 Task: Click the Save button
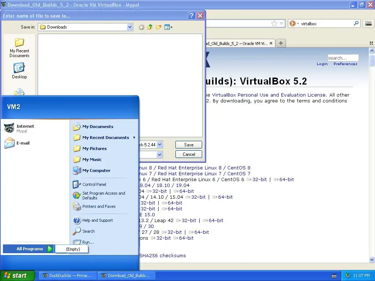point(189,145)
